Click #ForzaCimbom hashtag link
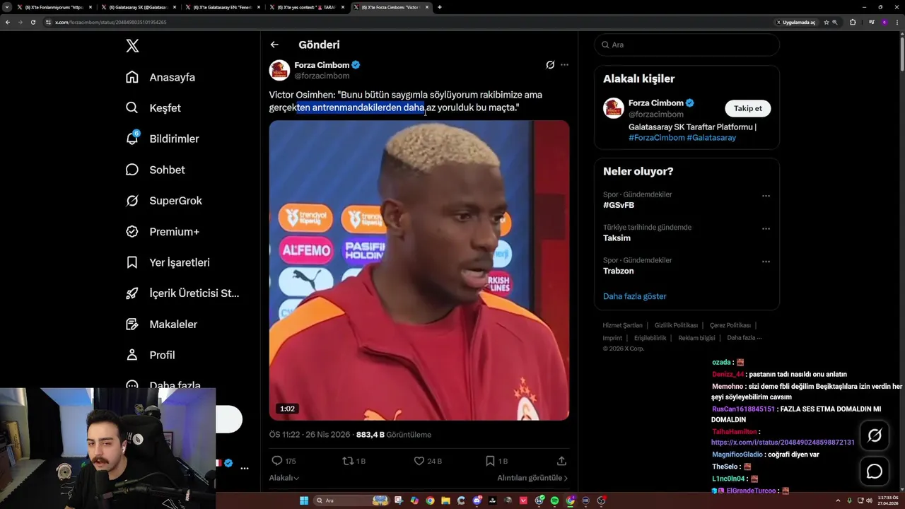This screenshot has width=905, height=509. [656, 138]
